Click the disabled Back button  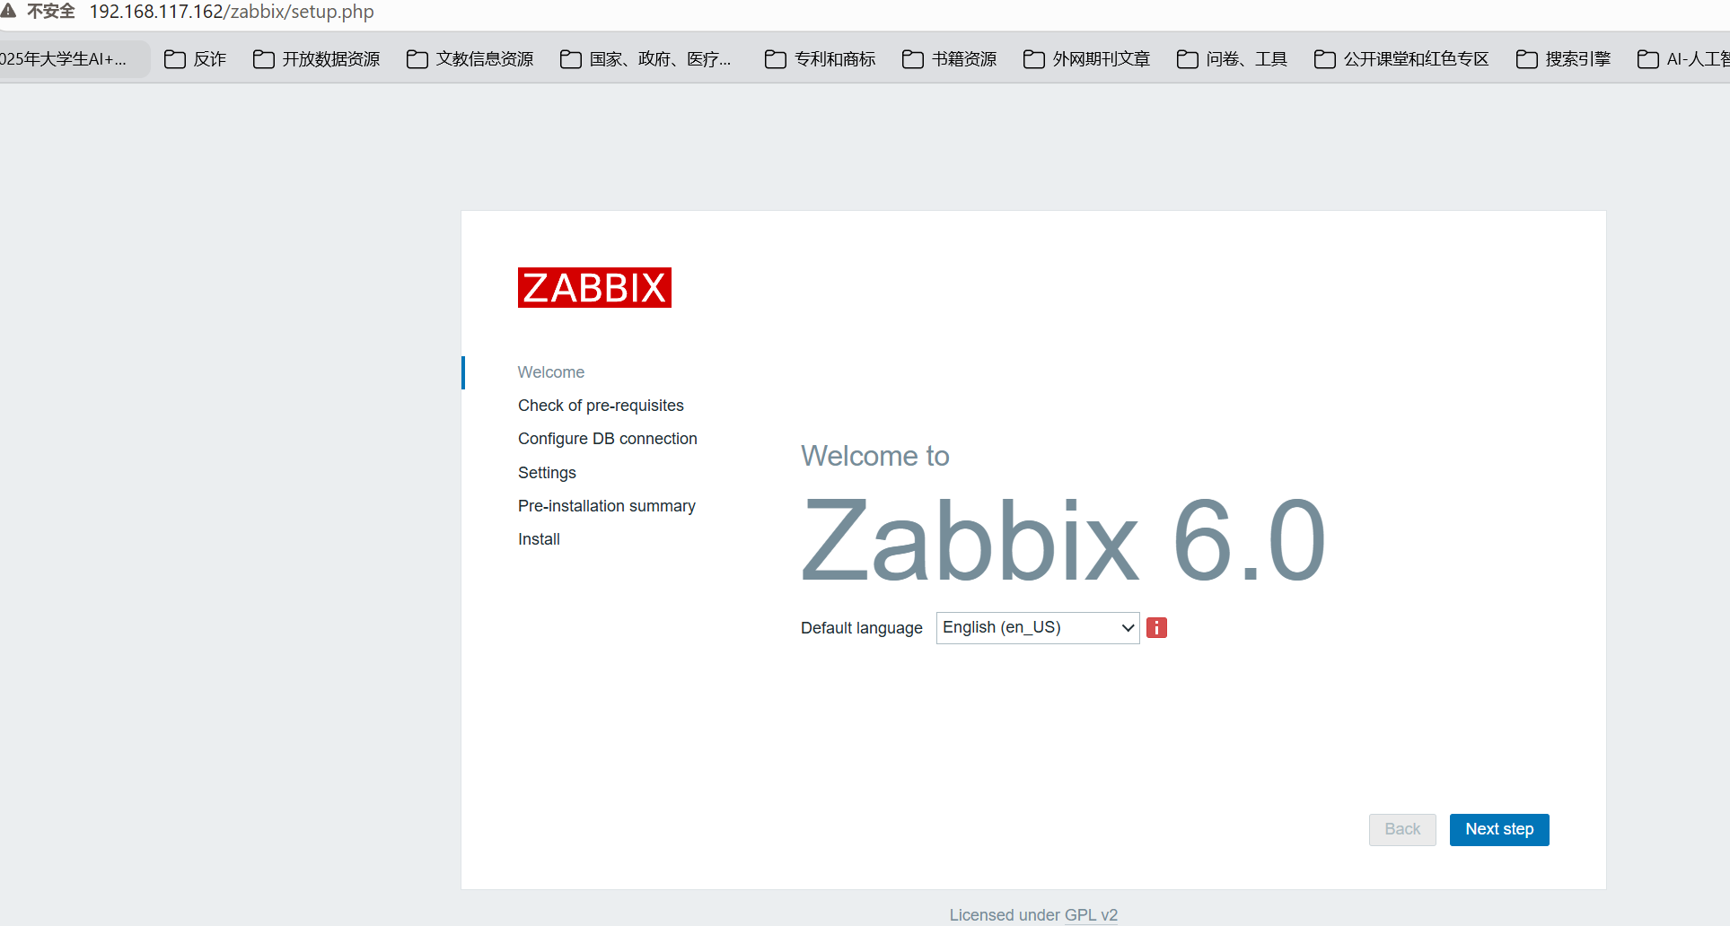(1402, 830)
